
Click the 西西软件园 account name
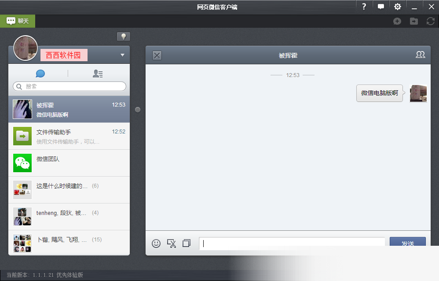[64, 55]
